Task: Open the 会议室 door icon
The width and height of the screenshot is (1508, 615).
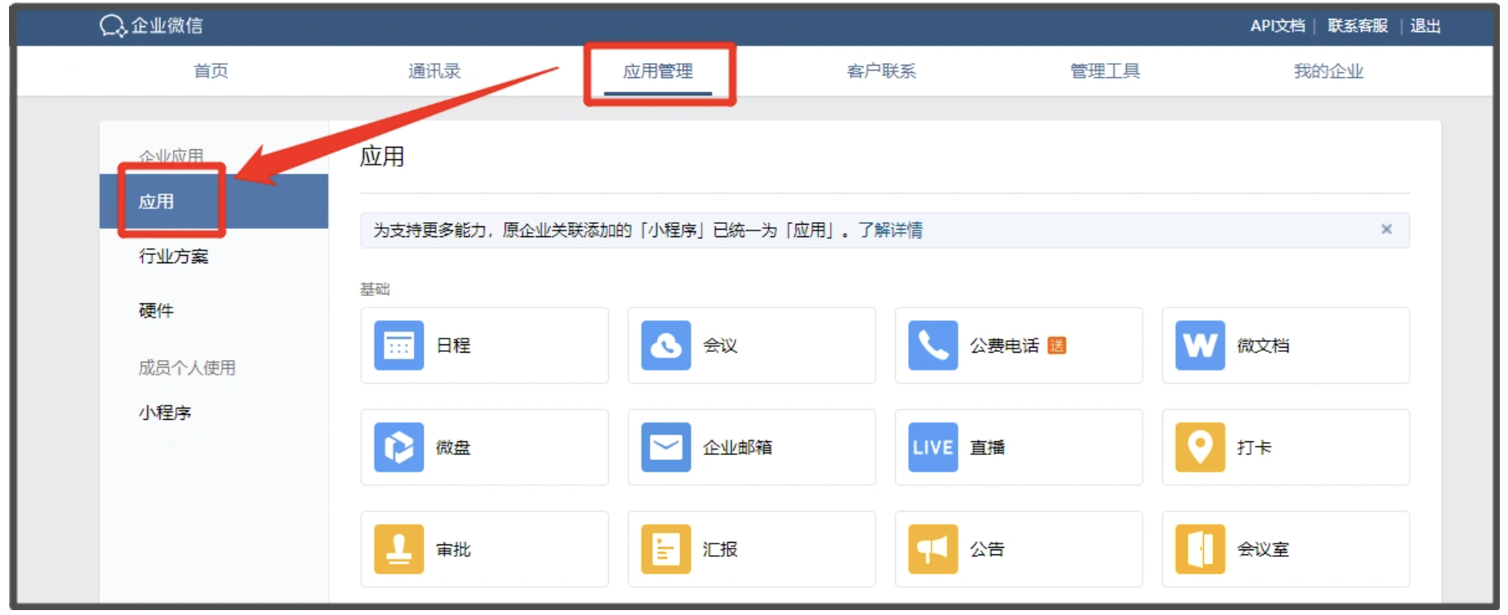Action: coord(1200,549)
